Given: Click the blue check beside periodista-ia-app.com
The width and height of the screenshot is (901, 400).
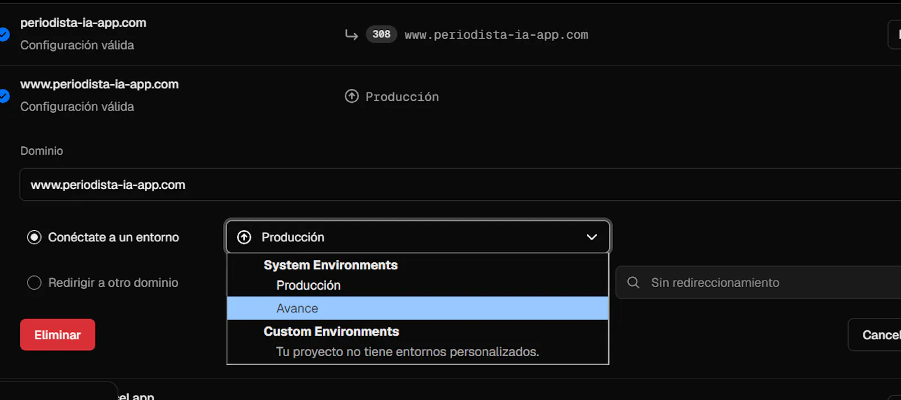Looking at the screenshot, I should coord(4,34).
